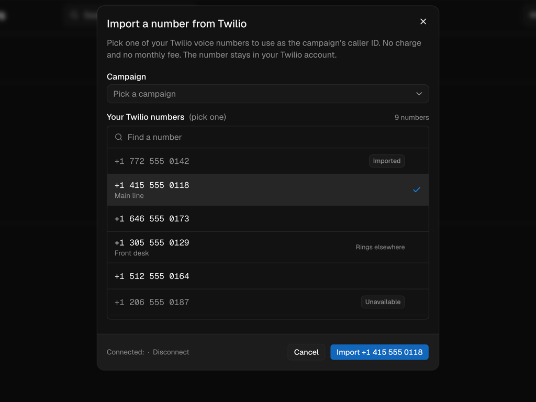Click the chevron arrow in campaign selector

tap(419, 94)
